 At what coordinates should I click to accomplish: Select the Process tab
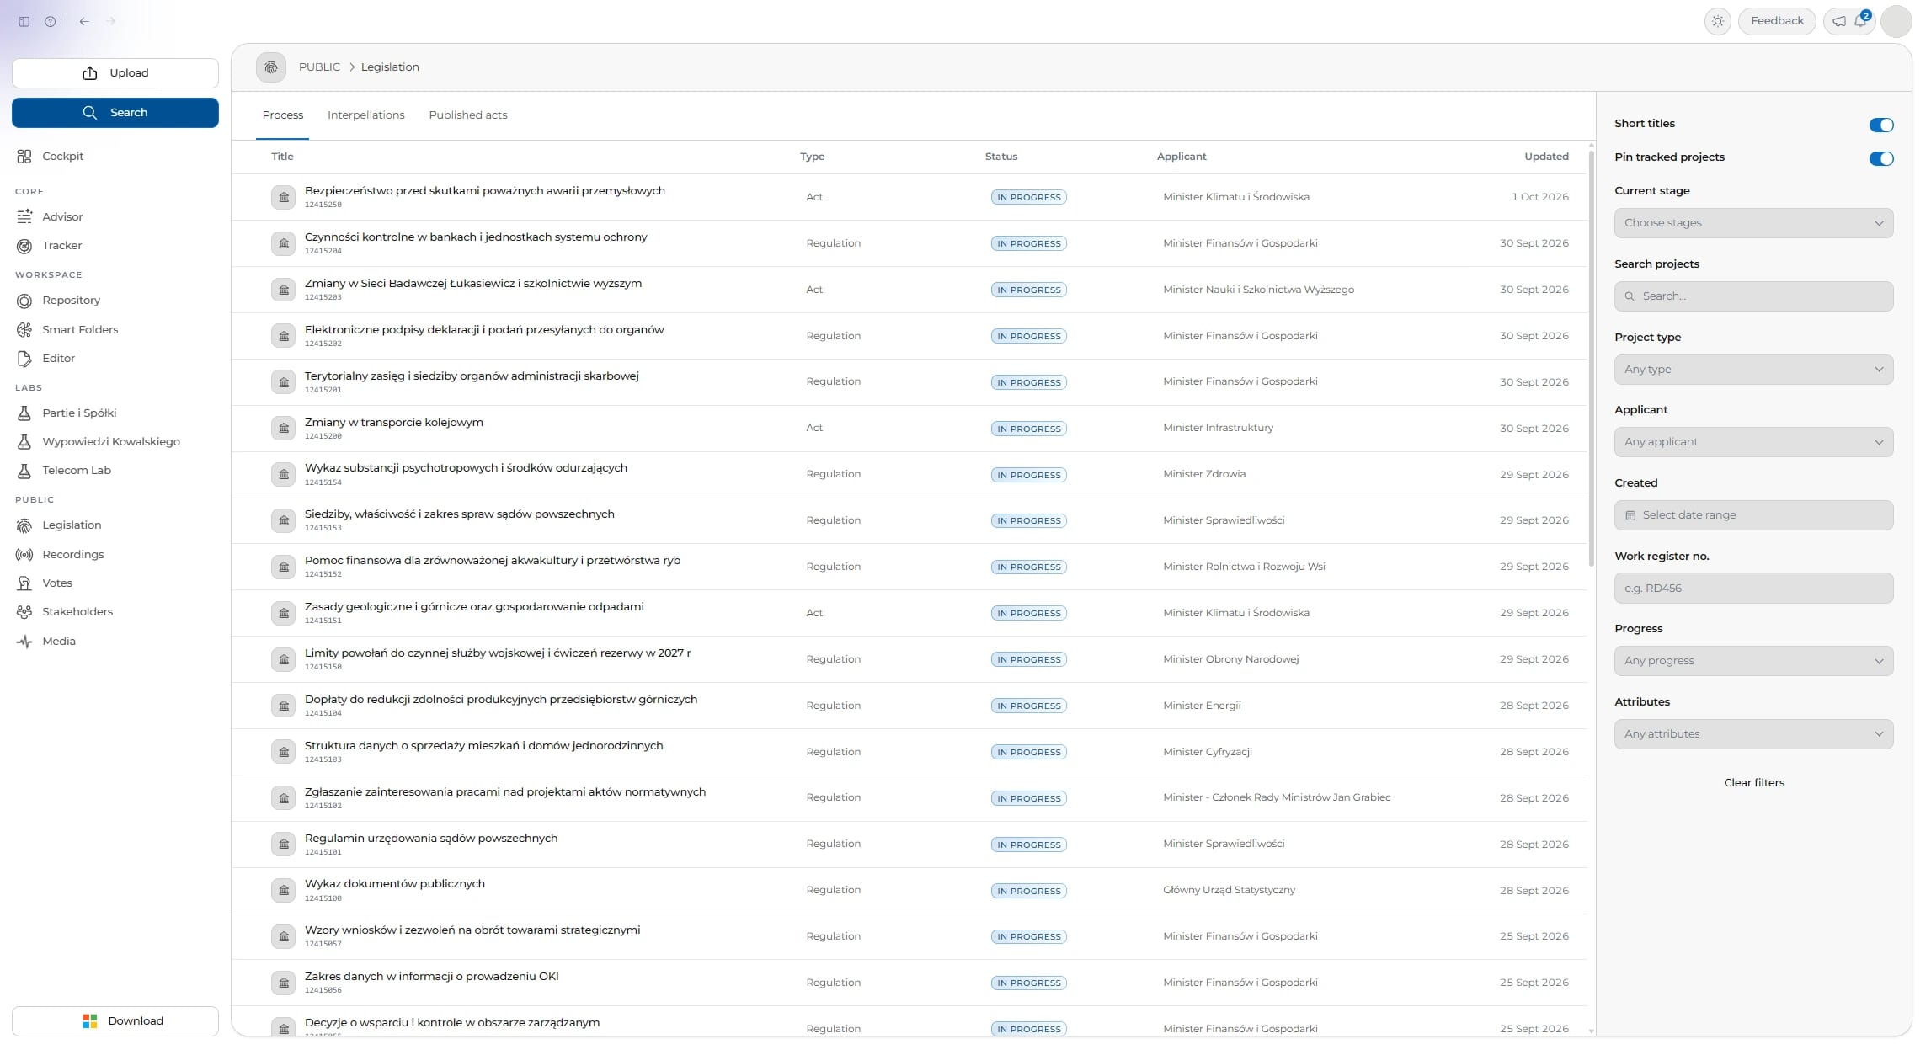[282, 115]
